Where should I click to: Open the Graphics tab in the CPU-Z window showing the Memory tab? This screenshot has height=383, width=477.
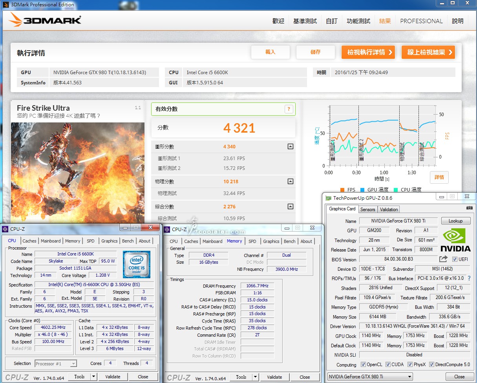271,241
